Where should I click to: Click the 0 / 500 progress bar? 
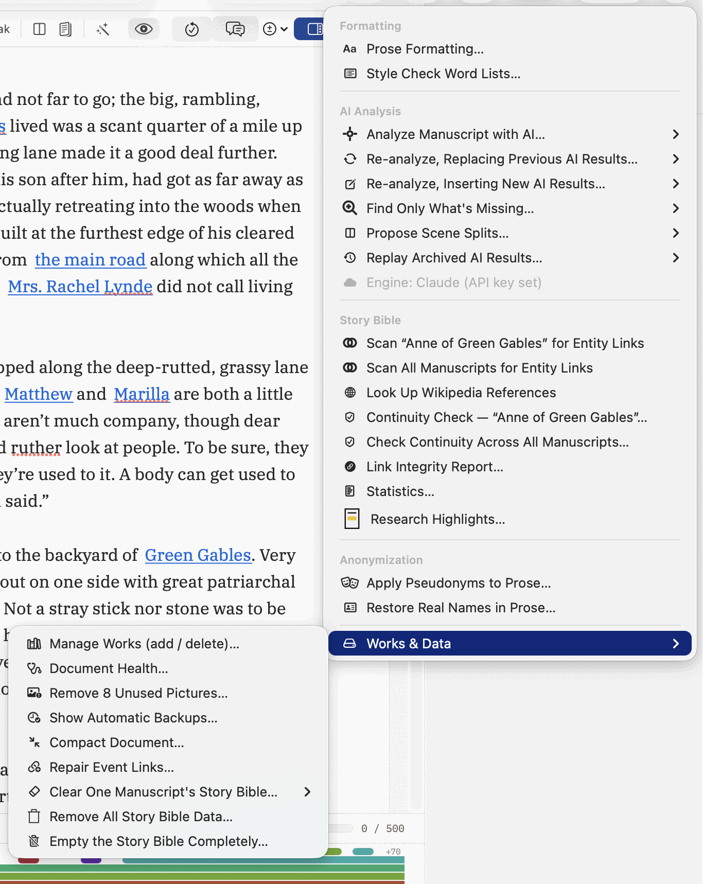[341, 828]
